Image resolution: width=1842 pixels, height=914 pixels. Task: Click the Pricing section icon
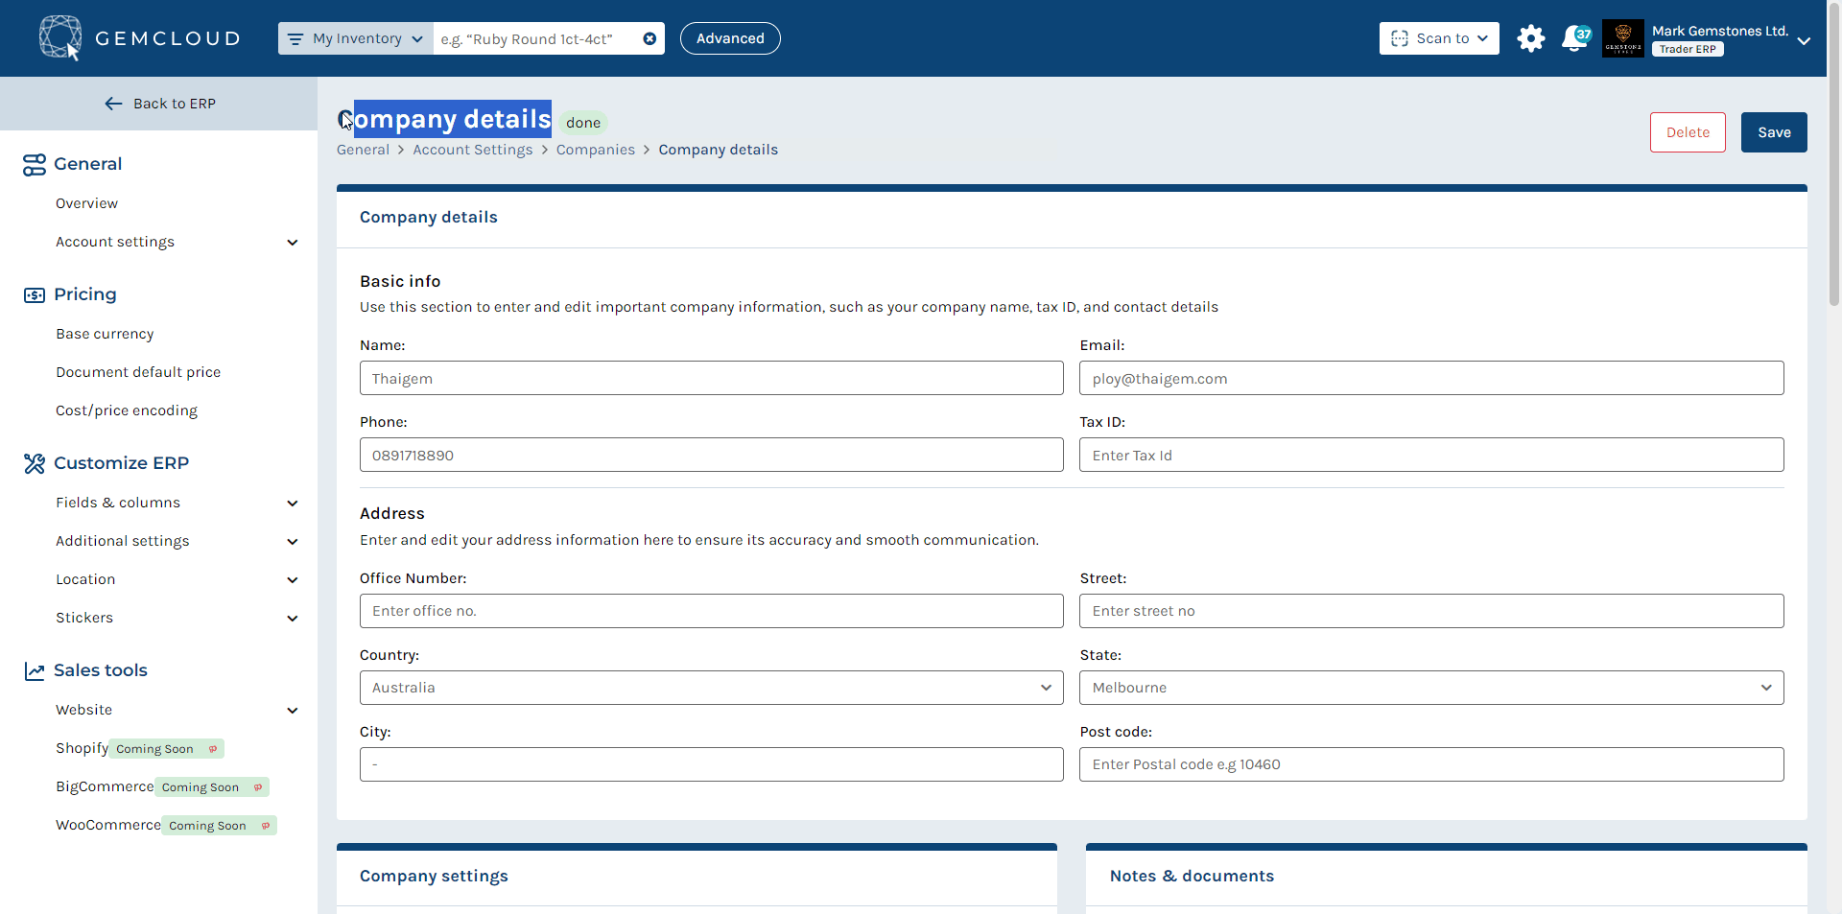pos(35,295)
